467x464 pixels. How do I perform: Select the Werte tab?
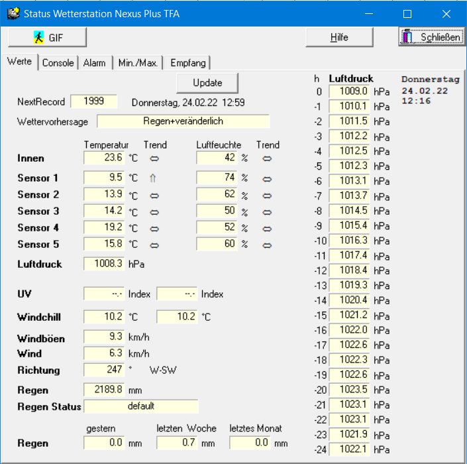tap(19, 62)
